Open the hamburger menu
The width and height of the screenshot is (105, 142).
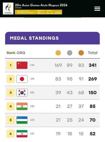pyautogui.click(x=97, y=9)
